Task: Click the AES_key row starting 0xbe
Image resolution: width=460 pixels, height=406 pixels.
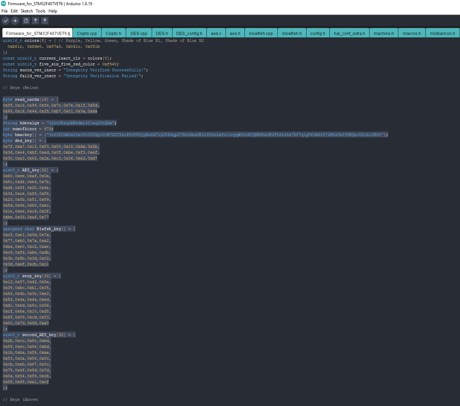Action: point(26,217)
